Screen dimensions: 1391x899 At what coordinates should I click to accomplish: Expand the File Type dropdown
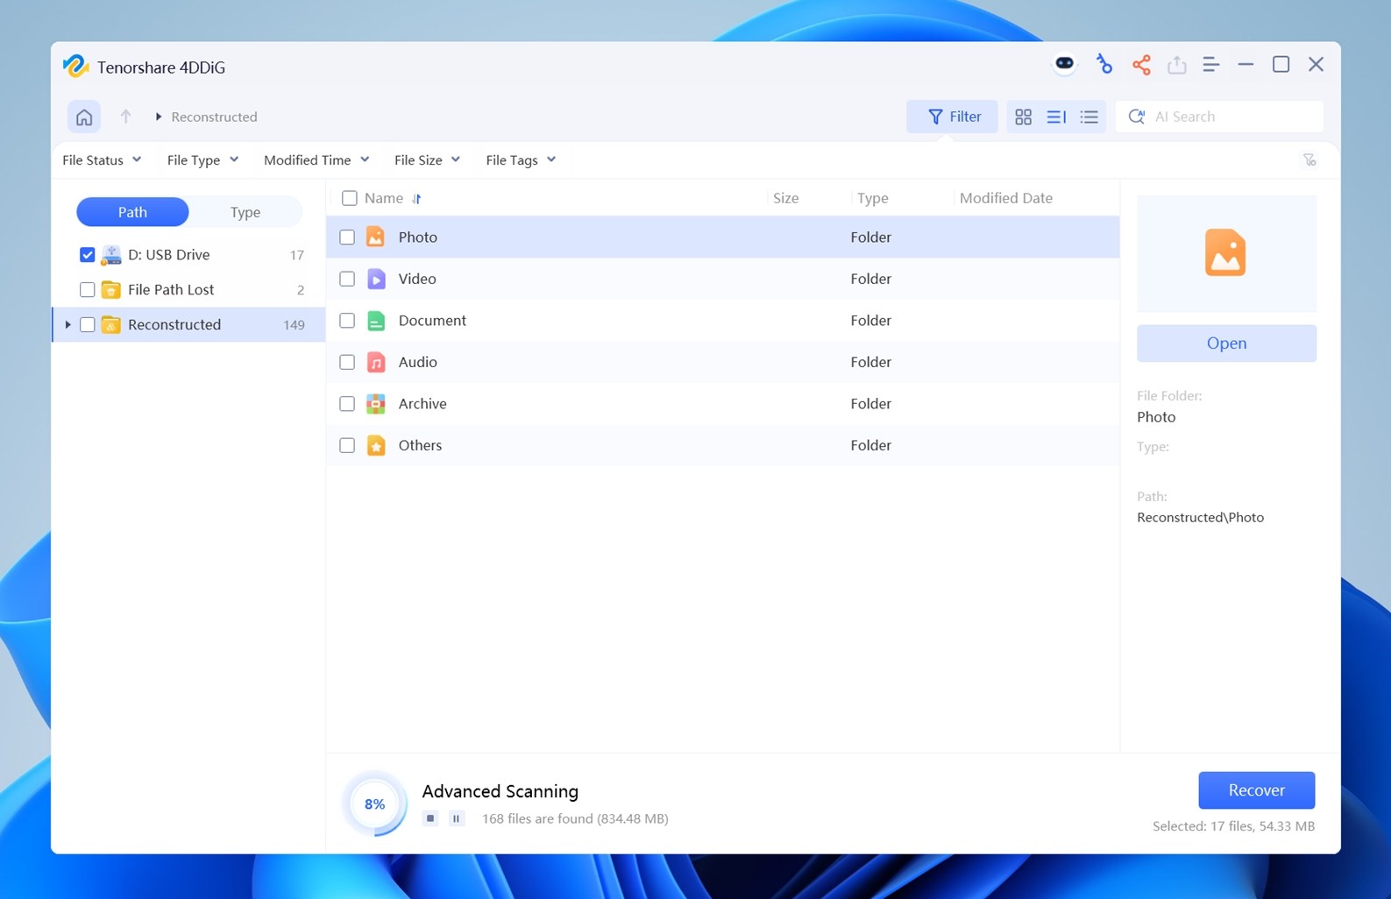(202, 160)
